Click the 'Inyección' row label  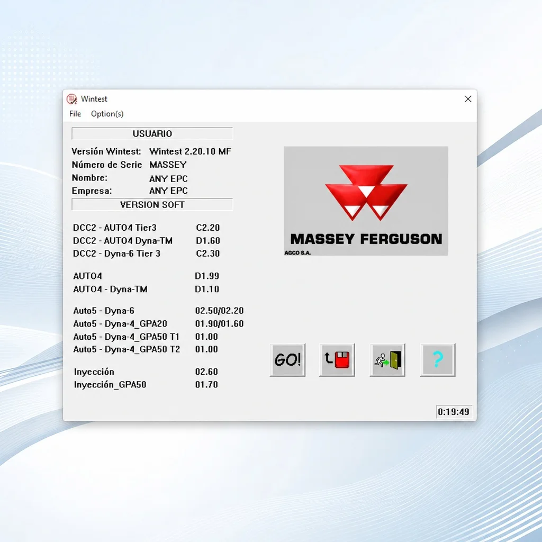[94, 372]
